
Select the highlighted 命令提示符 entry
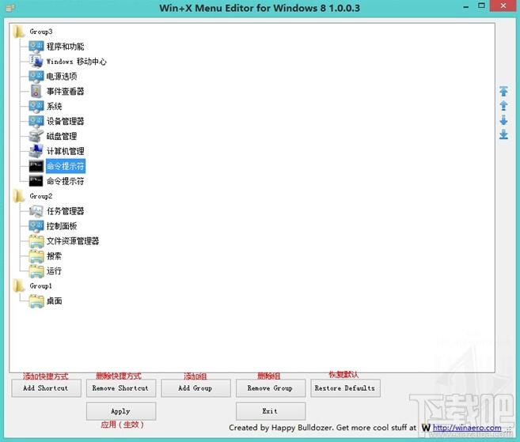pyautogui.click(x=66, y=166)
